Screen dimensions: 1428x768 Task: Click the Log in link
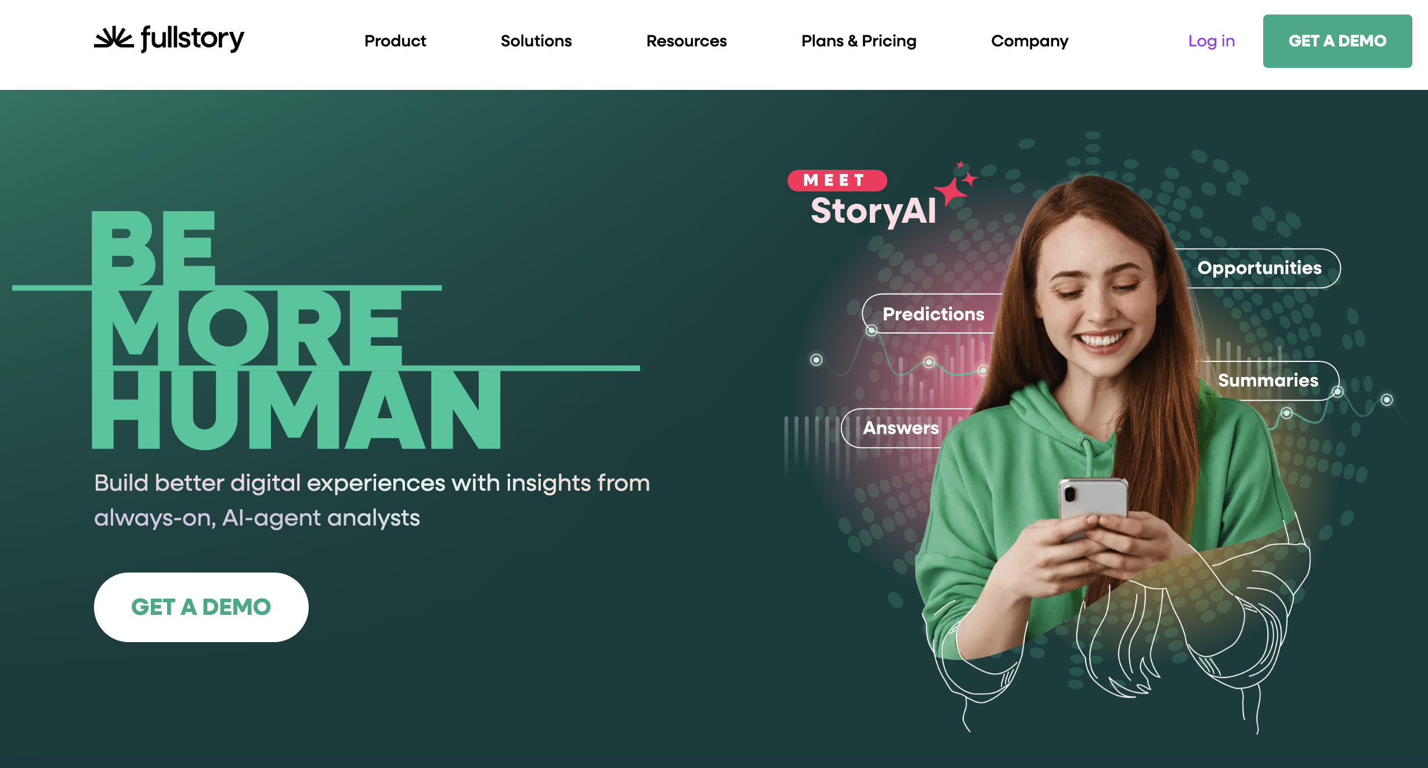coord(1212,41)
